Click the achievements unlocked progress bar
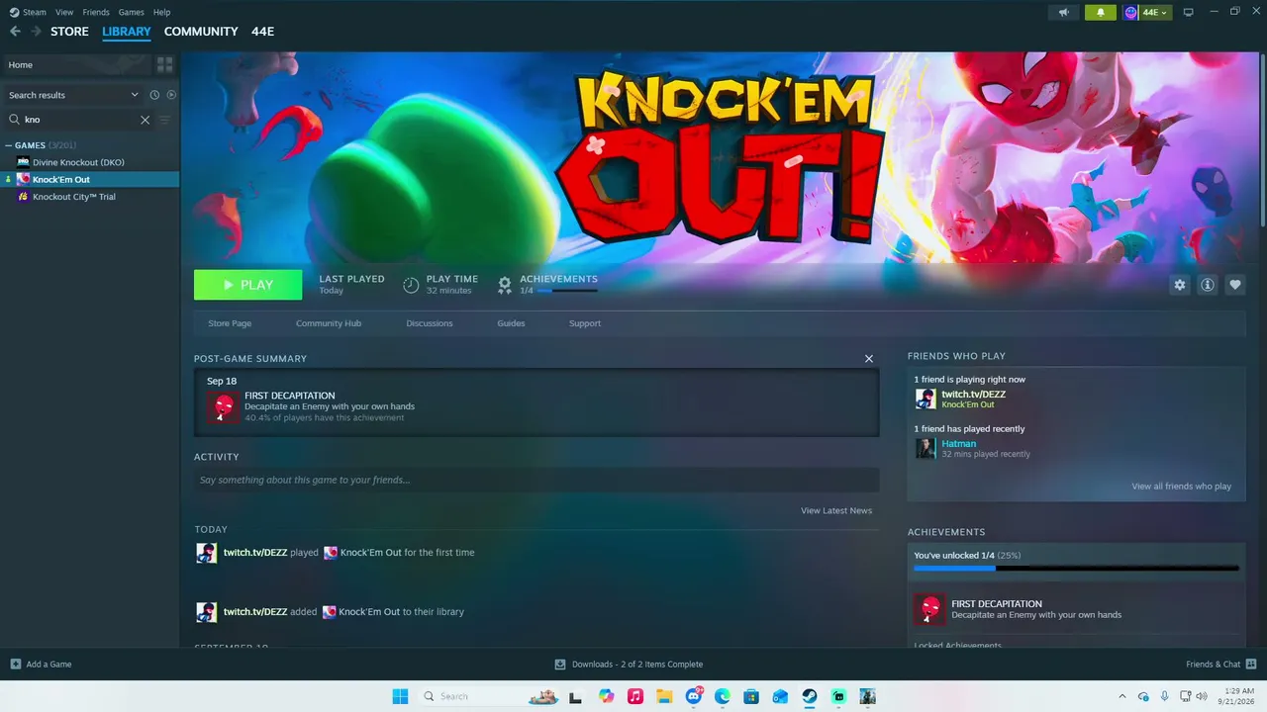Screen dimensions: 1267x712 tap(1076, 568)
